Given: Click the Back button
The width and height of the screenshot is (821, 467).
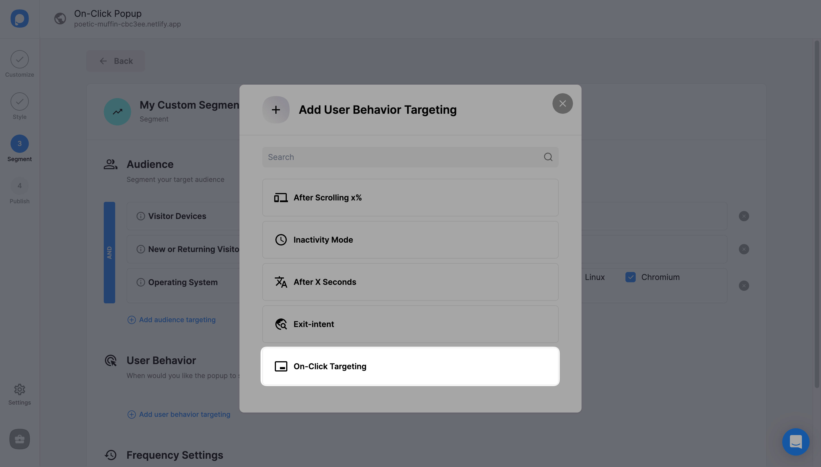Looking at the screenshot, I should 115,61.
